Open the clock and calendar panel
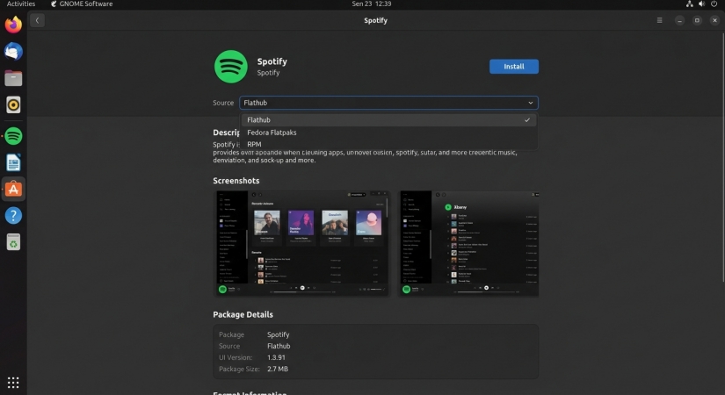The height and width of the screenshot is (395, 725). coord(371,4)
